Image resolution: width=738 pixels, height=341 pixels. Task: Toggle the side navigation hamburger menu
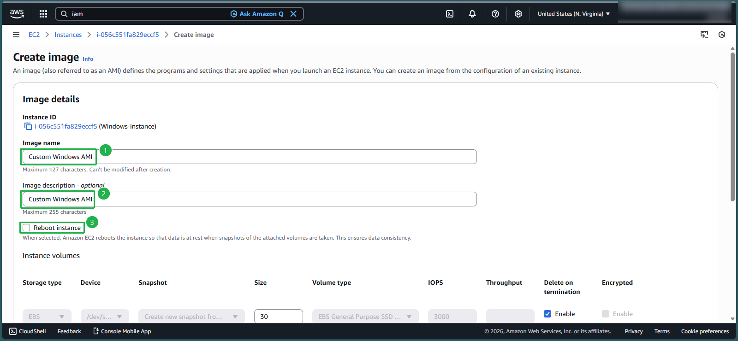[16, 35]
